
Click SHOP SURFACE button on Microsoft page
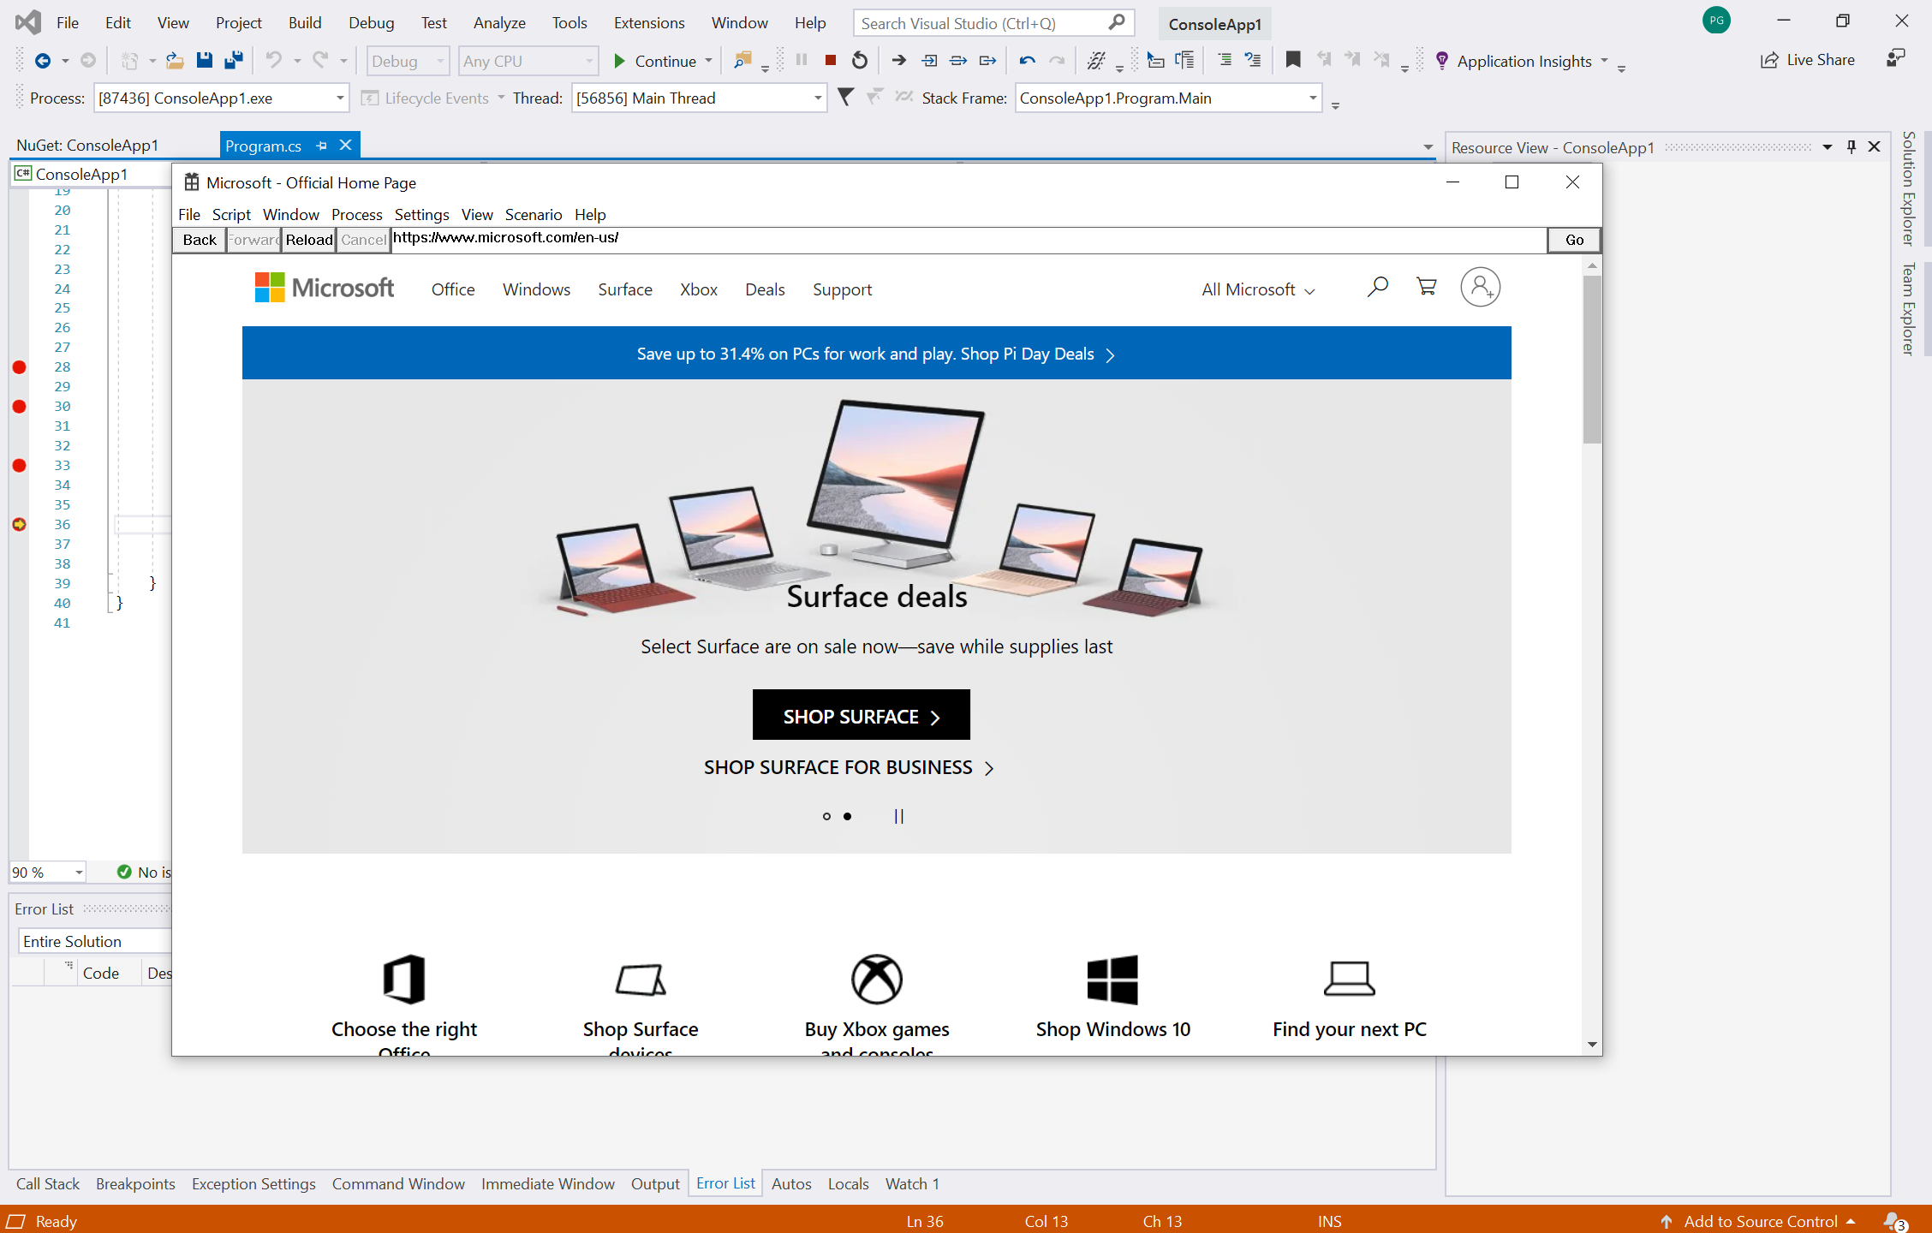pos(861,715)
